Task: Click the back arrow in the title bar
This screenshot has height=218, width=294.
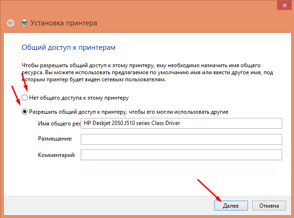Action: (x=10, y=23)
